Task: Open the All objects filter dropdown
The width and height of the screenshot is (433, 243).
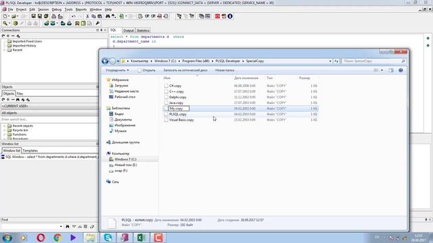Action: click(x=49, y=113)
